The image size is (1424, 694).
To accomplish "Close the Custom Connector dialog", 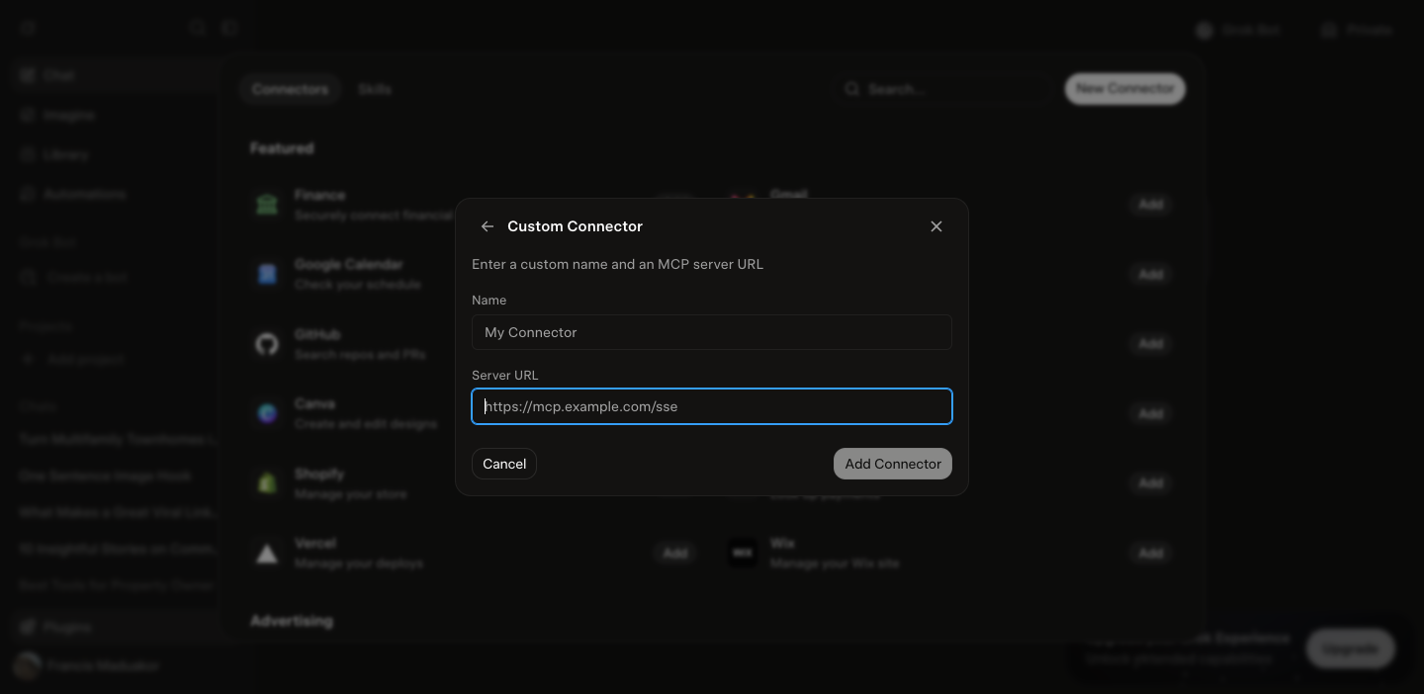I will (936, 226).
